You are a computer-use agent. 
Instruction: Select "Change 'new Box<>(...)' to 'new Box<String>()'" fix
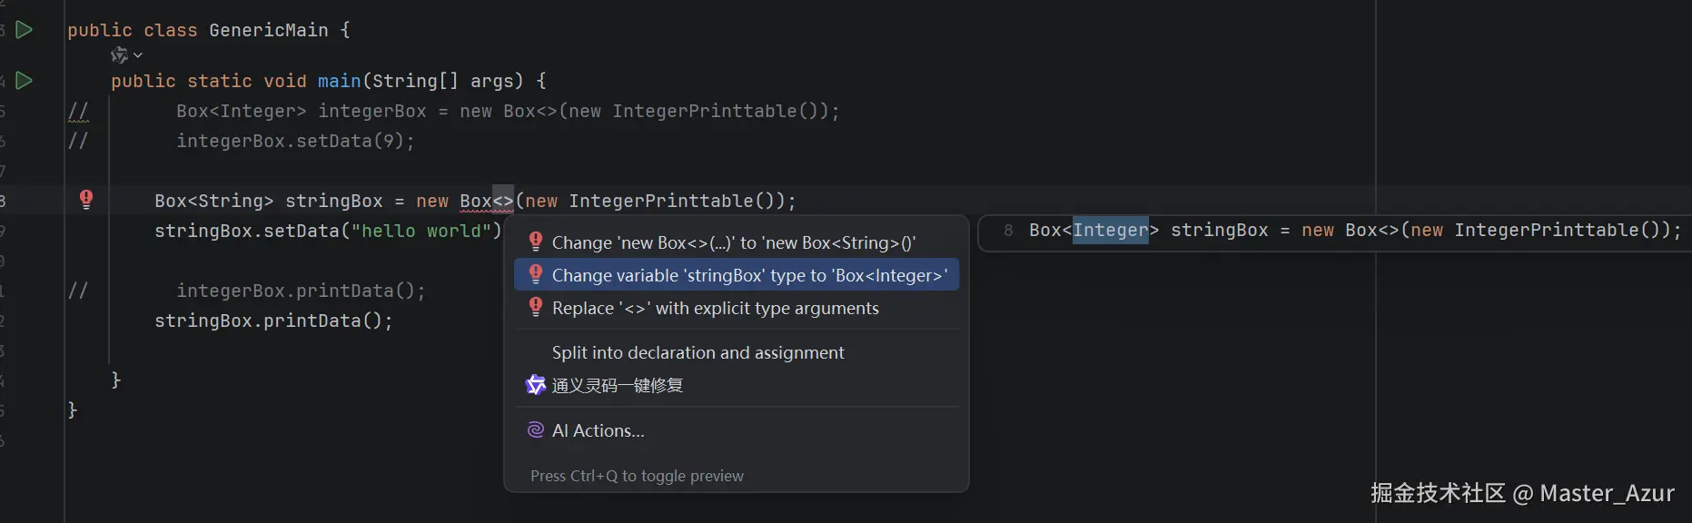733,242
